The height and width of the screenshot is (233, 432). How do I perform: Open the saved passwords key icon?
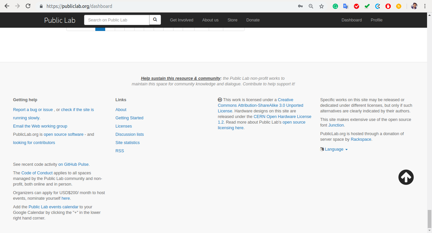click(300, 6)
